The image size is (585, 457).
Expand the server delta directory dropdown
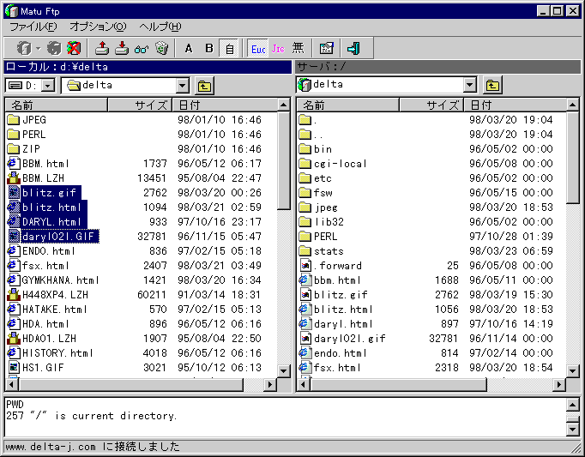point(470,85)
